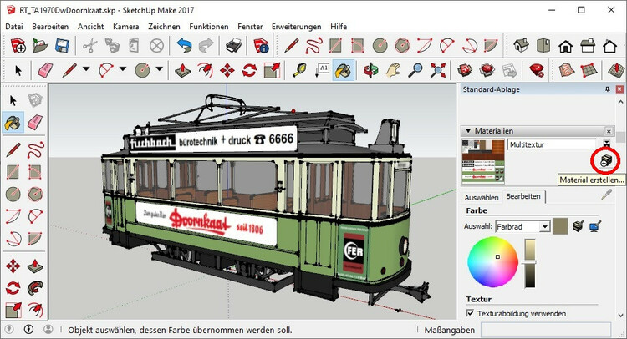Click the Delete icon (circle with X)

tap(157, 46)
